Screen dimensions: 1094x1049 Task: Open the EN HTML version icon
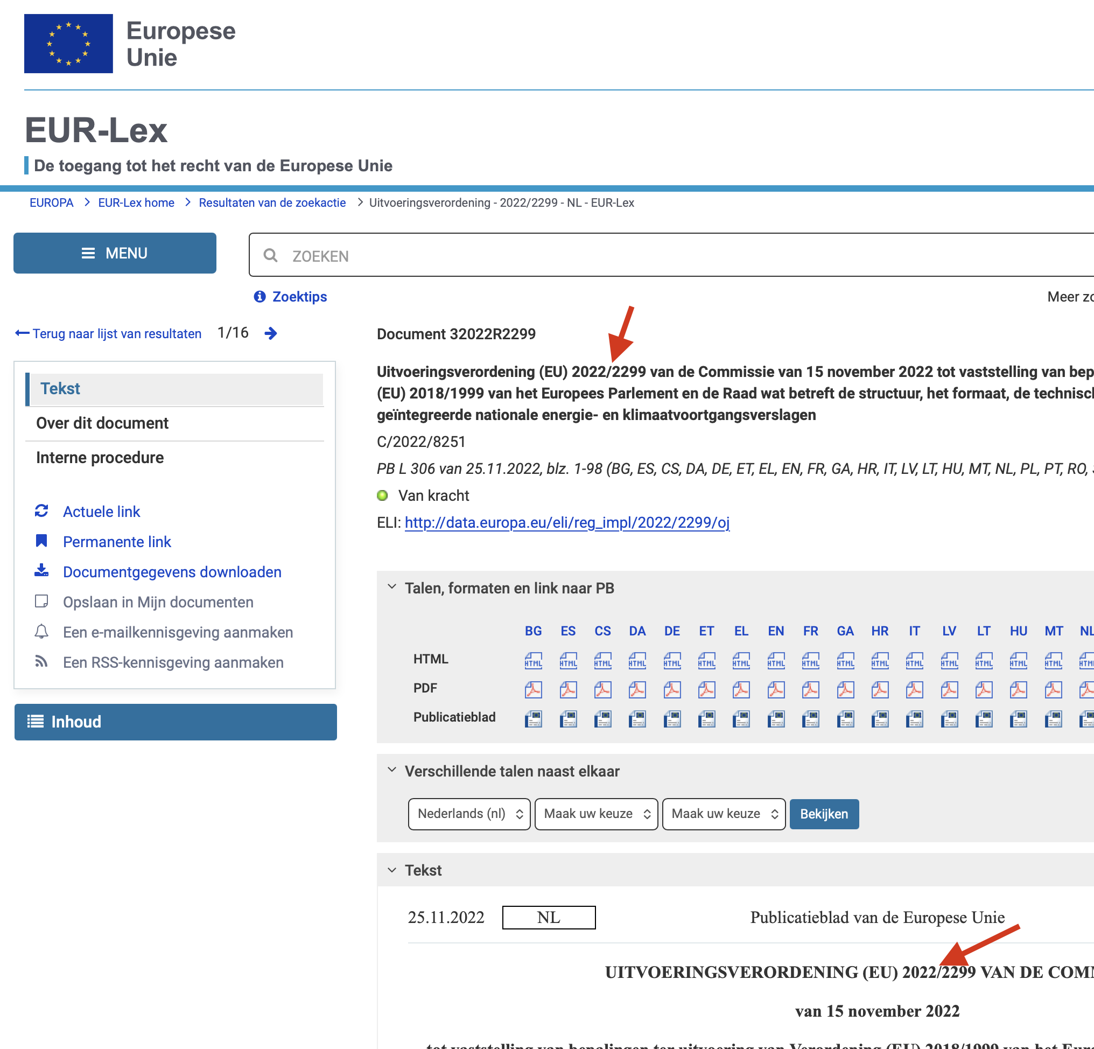pyautogui.click(x=776, y=661)
